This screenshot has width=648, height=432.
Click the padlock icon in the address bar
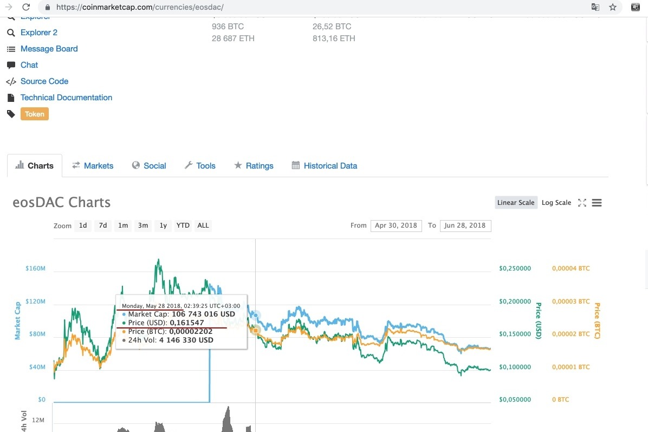point(48,7)
